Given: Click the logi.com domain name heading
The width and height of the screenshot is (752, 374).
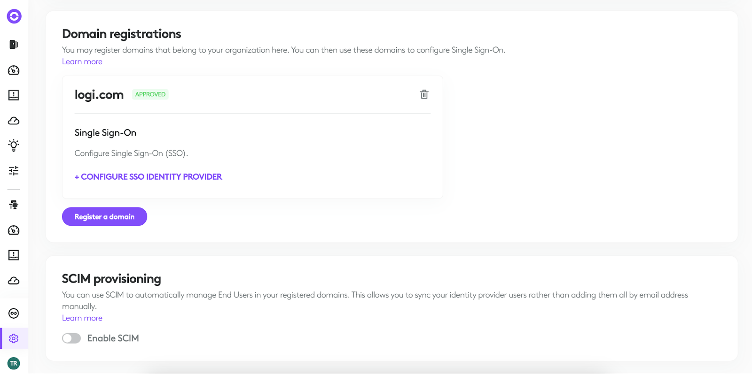Looking at the screenshot, I should (99, 95).
